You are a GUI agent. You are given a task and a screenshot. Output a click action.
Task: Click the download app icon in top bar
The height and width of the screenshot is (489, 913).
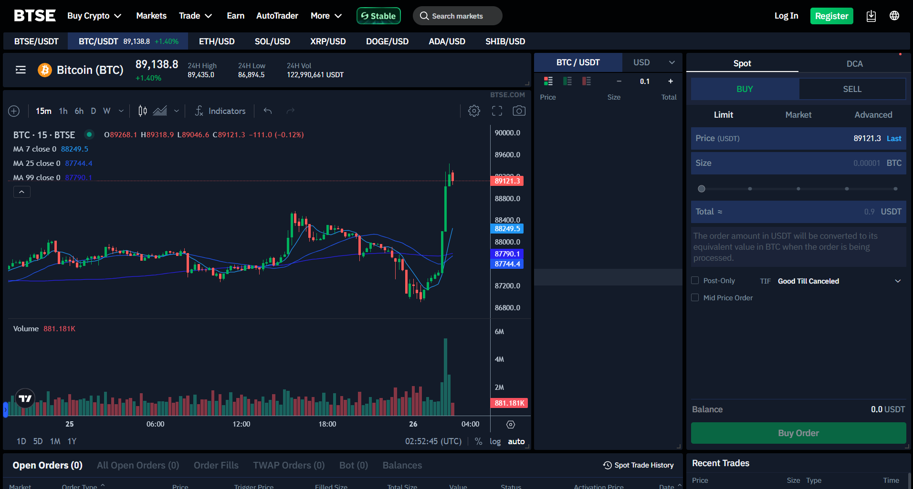coord(871,15)
